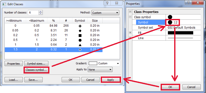The width and height of the screenshot is (206, 93).
Task: Click the white Gradient color swatch
Action: pyautogui.click(x=93, y=63)
